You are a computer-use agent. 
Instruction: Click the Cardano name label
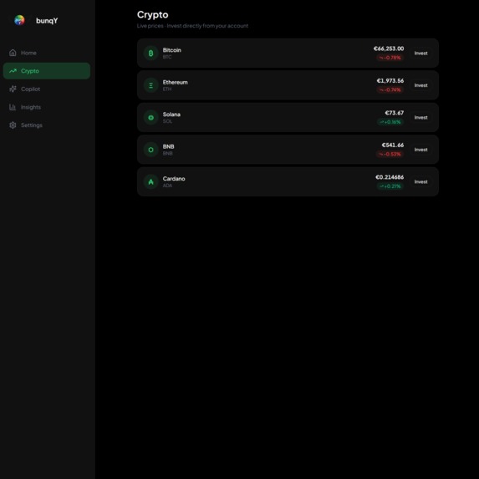(x=174, y=179)
